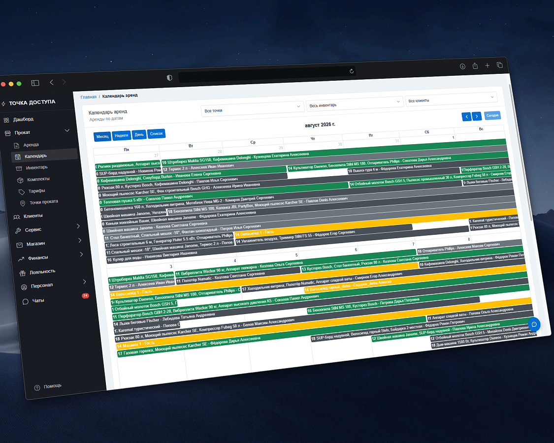Image resolution: width=554 pixels, height=443 pixels.
Task: Click the Помощь question mark icon
Action: click(37, 388)
